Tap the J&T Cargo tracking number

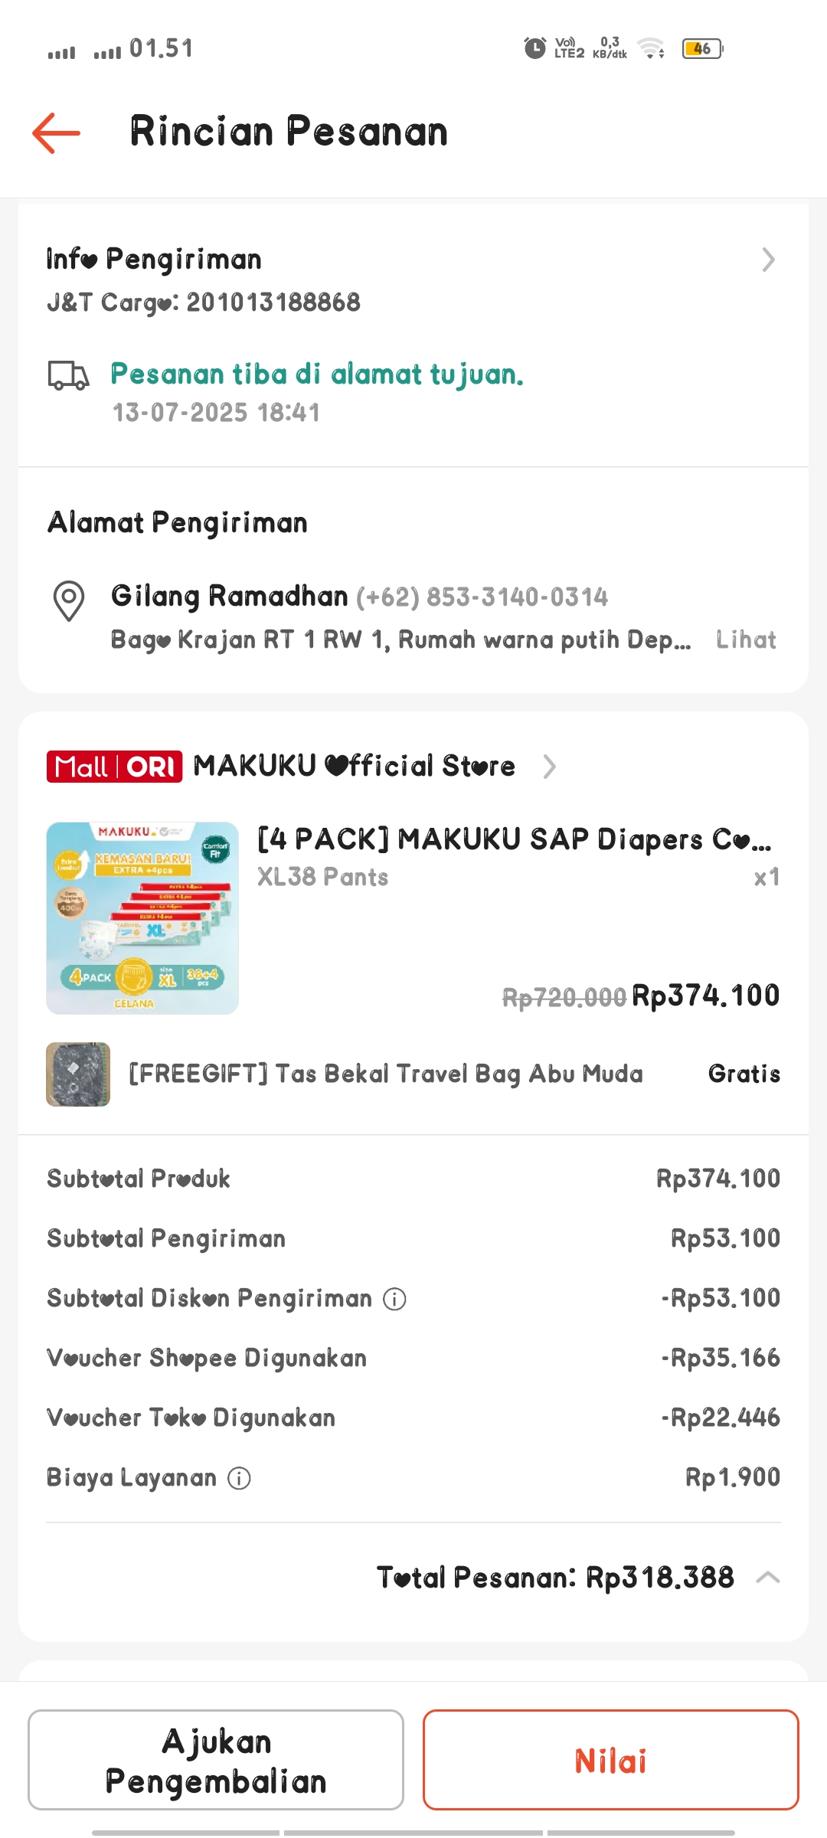click(x=273, y=303)
